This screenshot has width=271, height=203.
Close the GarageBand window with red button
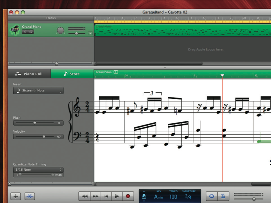click(x=11, y=12)
